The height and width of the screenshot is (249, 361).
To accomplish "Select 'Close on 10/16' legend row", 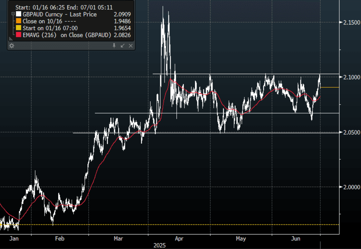I will [x=73, y=21].
